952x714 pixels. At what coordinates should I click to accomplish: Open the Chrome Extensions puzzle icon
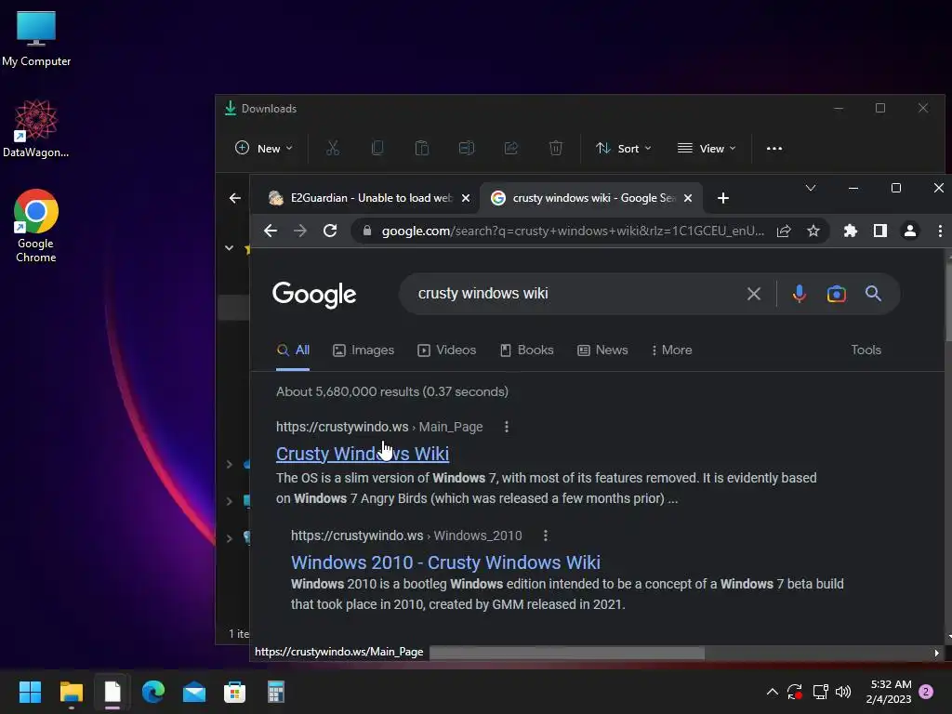click(851, 231)
